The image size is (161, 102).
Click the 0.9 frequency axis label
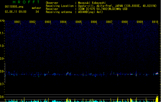(2, 59)
